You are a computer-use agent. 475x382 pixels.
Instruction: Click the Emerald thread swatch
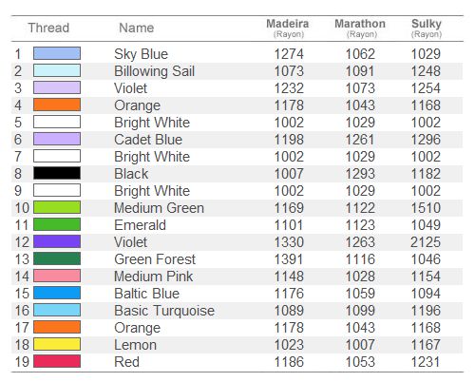pyautogui.click(x=57, y=224)
